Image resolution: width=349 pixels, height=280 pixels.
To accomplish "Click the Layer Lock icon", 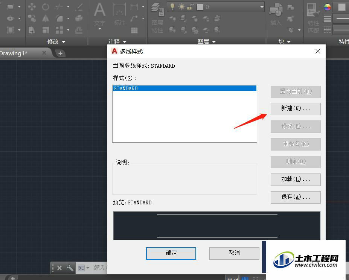I will pyautogui.click(x=206, y=18).
